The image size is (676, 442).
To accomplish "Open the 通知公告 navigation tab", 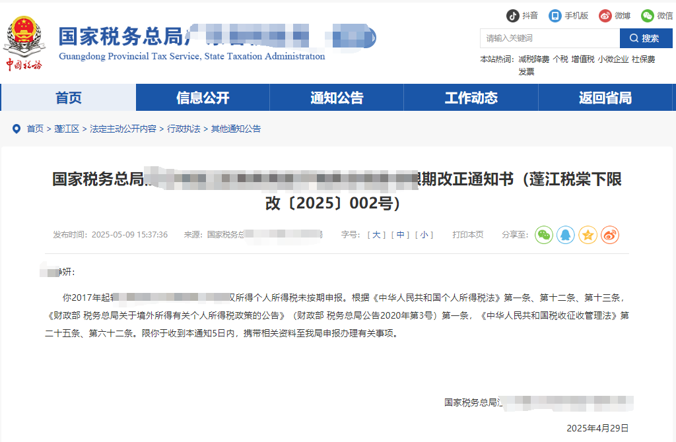I will pos(337,98).
